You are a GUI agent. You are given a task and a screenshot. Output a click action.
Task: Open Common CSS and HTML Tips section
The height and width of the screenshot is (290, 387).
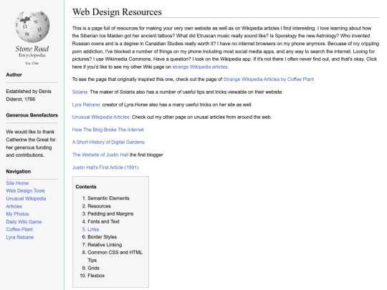coord(115,256)
